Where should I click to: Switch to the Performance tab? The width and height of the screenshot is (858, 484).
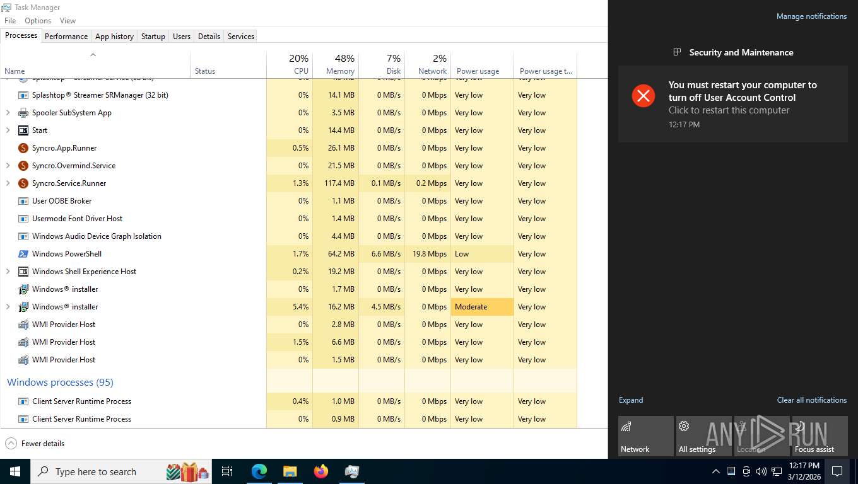[66, 37]
